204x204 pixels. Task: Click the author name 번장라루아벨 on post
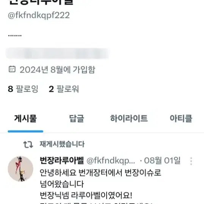[62, 160]
